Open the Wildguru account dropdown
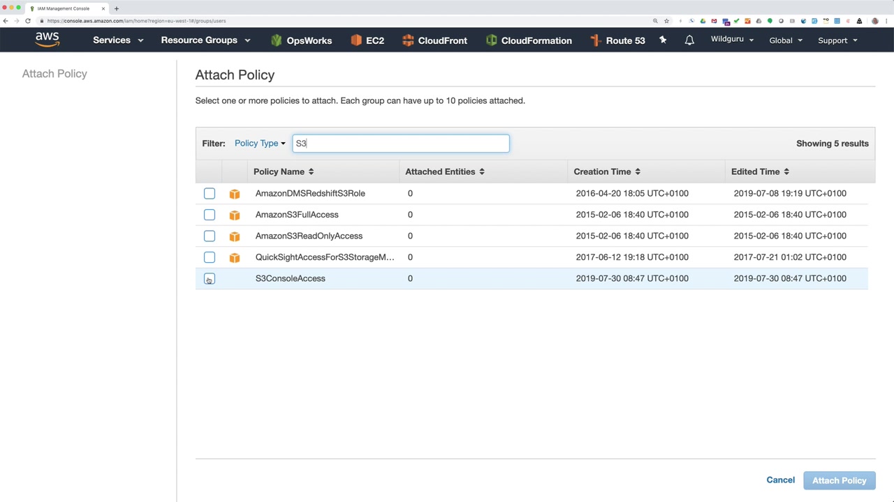The width and height of the screenshot is (894, 502). (x=732, y=40)
